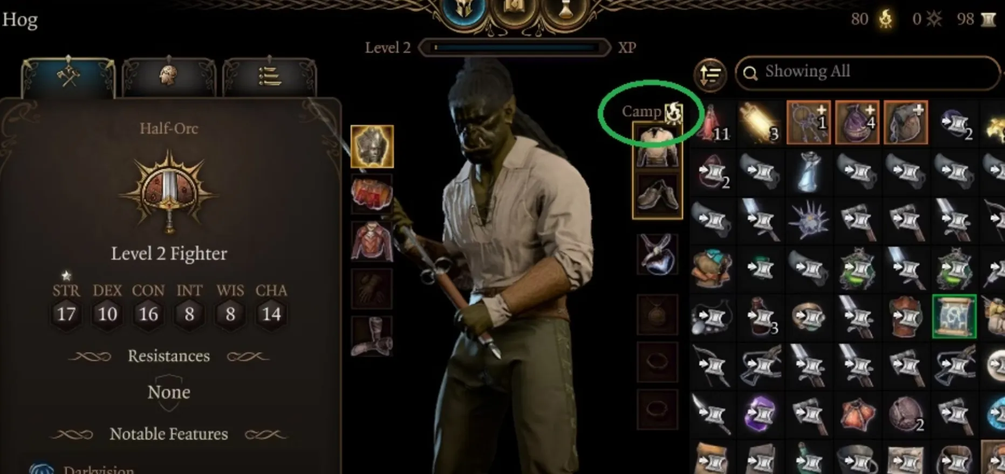Select the empty amulet slot
This screenshot has height=474, width=1005.
coord(657,314)
